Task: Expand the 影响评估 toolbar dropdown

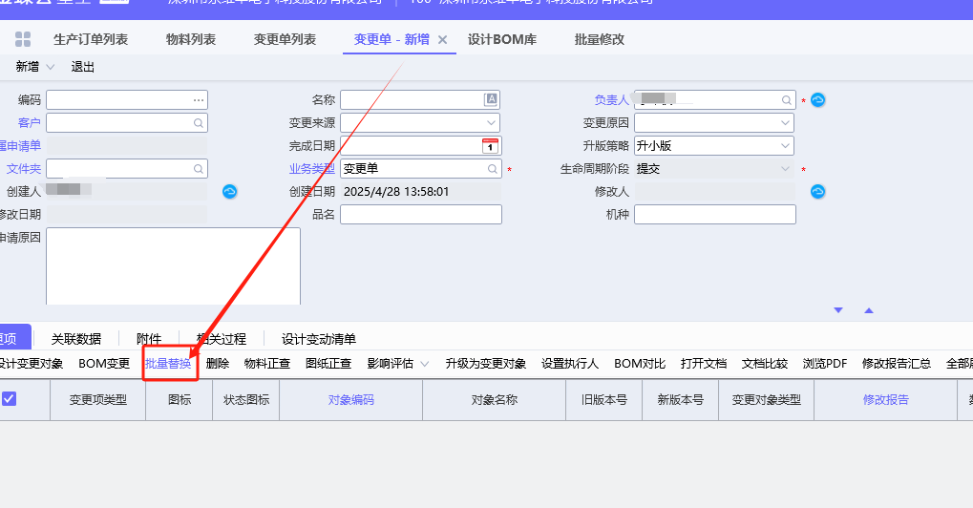Action: tap(423, 364)
